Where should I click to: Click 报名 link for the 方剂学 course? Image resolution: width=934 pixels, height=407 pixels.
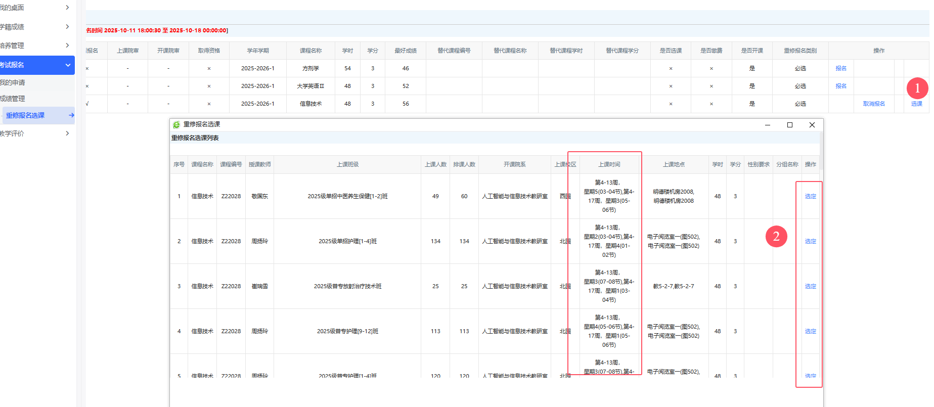click(840, 68)
